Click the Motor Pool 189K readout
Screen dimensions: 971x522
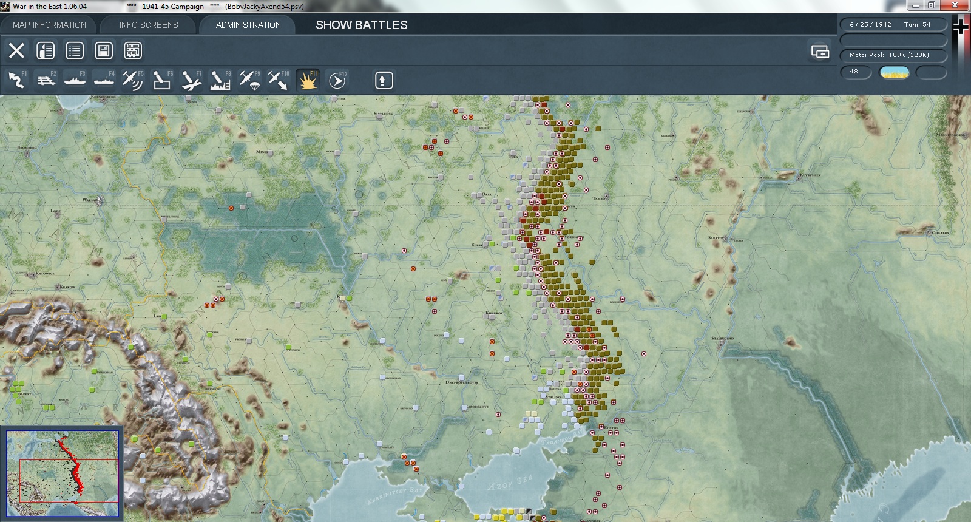click(893, 55)
